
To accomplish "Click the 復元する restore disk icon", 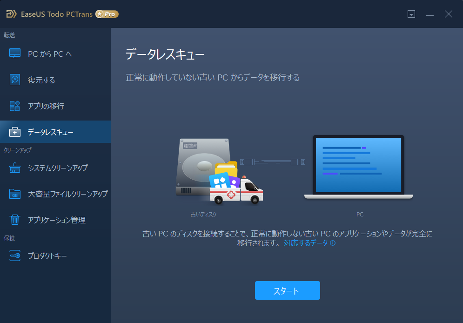I will [x=15, y=80].
